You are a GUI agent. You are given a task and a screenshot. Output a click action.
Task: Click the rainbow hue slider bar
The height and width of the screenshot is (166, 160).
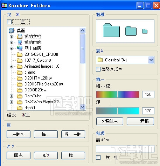[118, 95]
